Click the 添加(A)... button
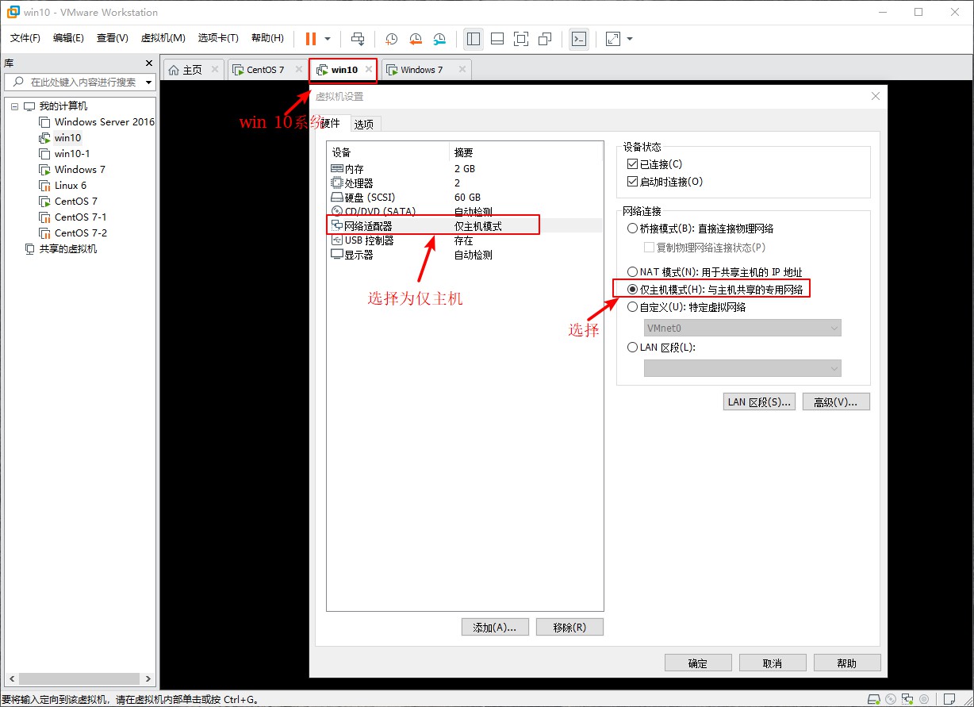The width and height of the screenshot is (974, 707). click(x=495, y=627)
